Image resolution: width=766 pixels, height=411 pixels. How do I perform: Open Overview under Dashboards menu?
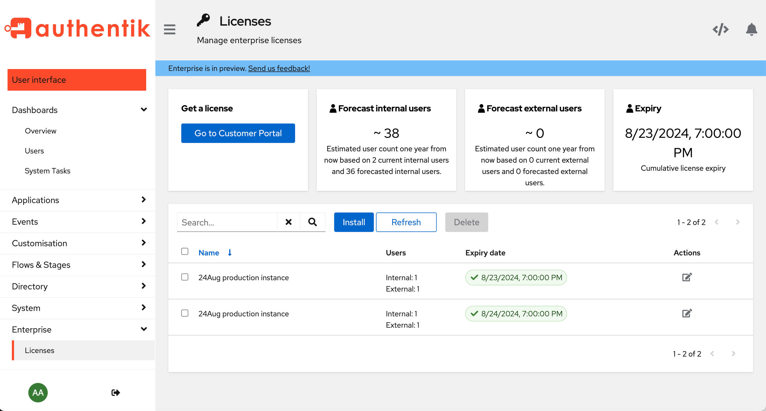pos(40,131)
